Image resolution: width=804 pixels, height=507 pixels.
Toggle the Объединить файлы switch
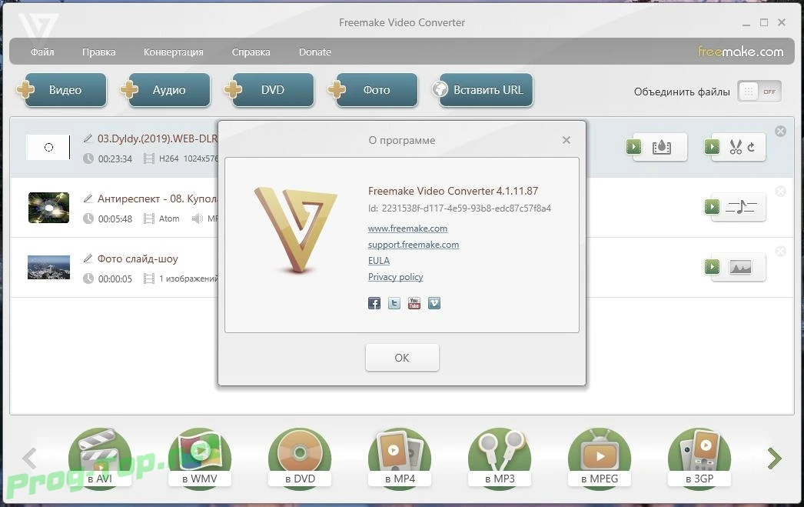pyautogui.click(x=759, y=92)
